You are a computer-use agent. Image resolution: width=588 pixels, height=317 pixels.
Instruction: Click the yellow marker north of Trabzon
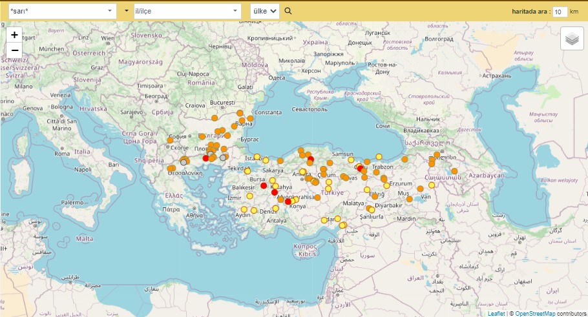pyautogui.click(x=379, y=156)
